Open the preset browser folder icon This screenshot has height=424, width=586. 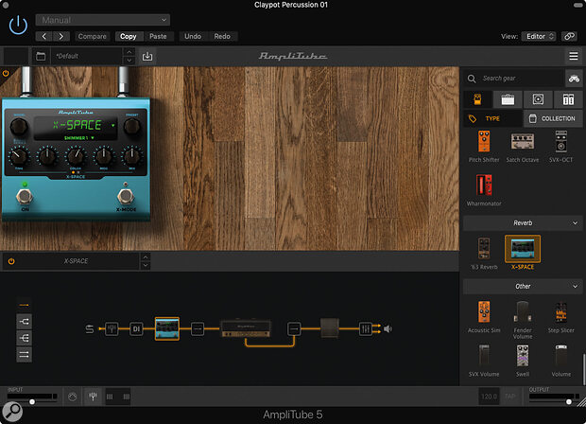pyautogui.click(x=41, y=56)
